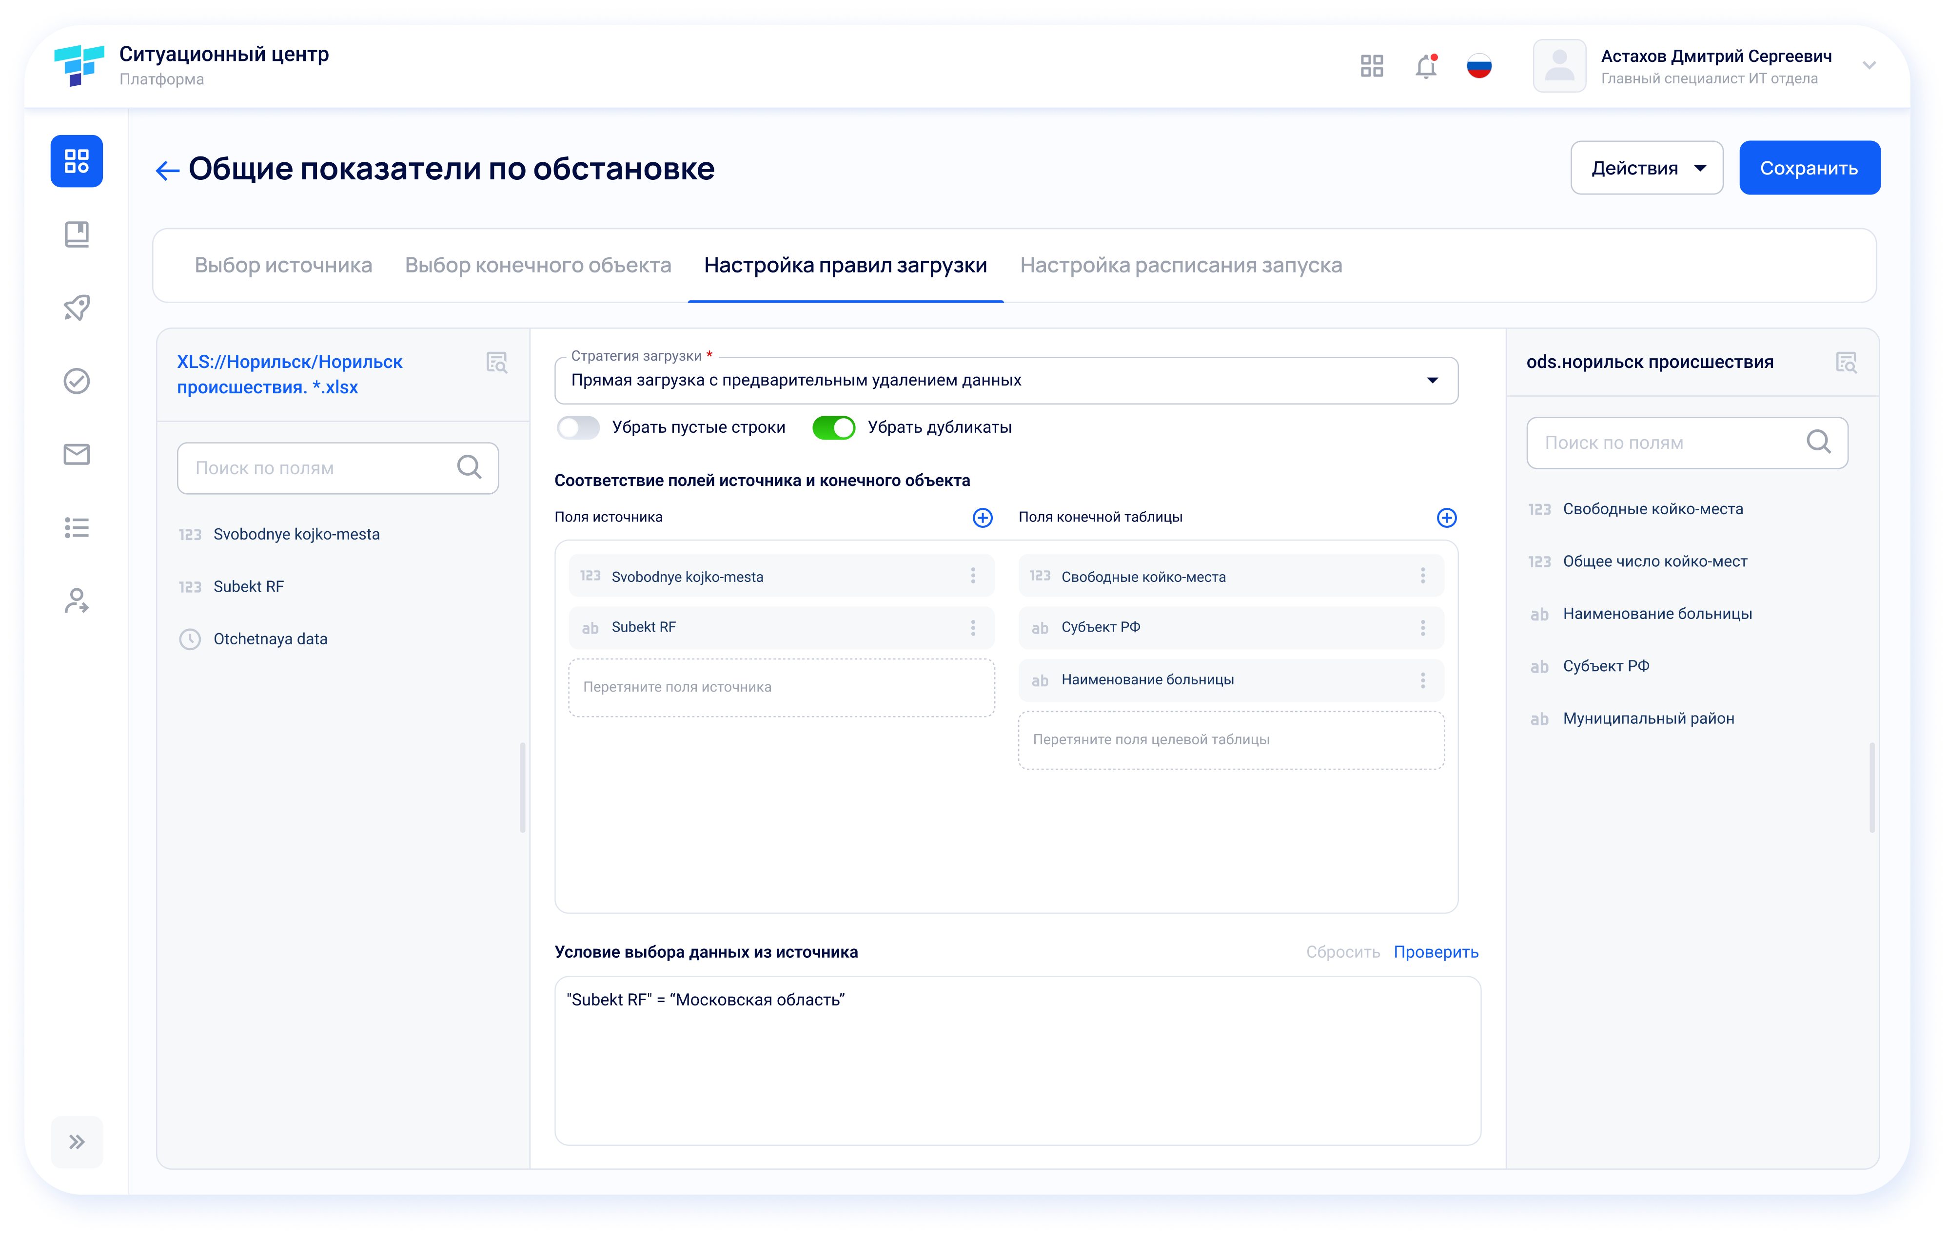
Task: Click mapped Subekt RF row
Action: (x=782, y=628)
